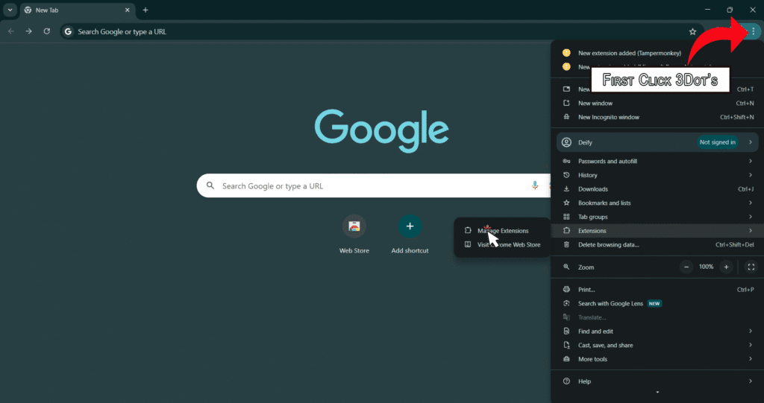The image size is (764, 403).
Task: Open a new tab with plus button
Action: point(145,10)
